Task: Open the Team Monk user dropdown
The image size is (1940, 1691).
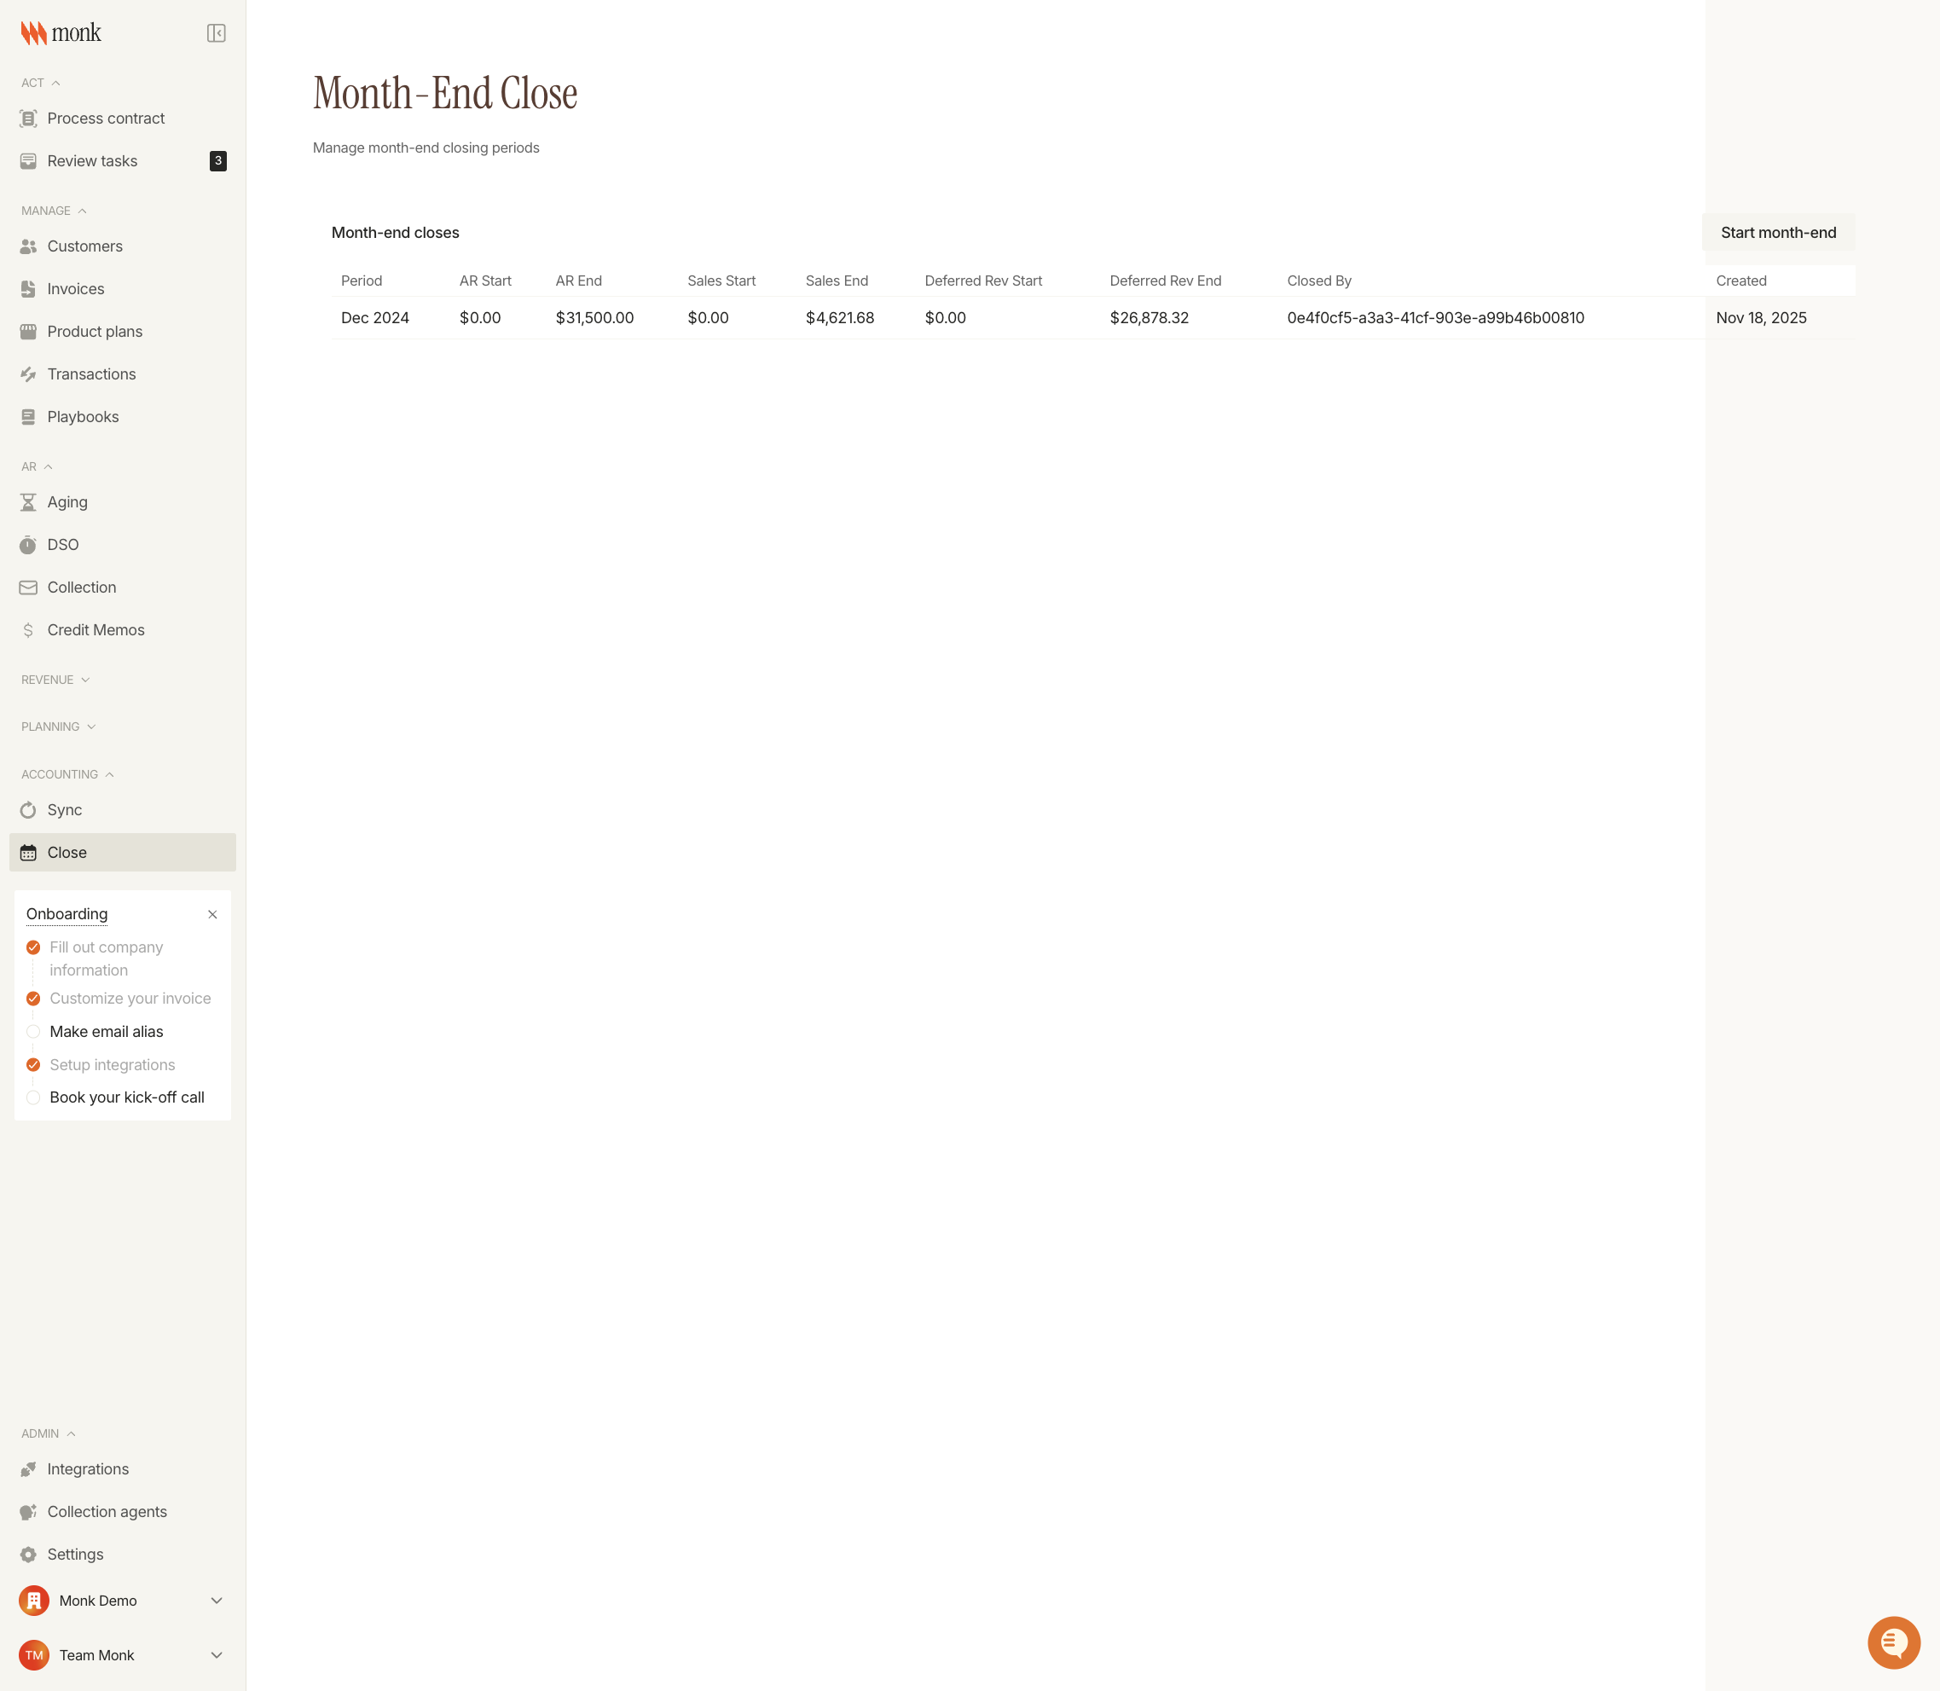Action: pos(216,1655)
